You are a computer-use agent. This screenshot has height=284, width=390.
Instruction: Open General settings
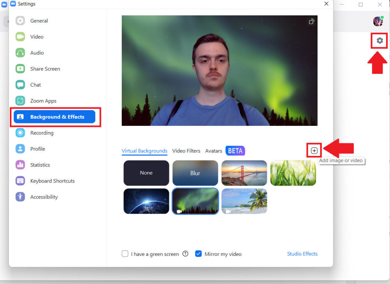point(39,21)
